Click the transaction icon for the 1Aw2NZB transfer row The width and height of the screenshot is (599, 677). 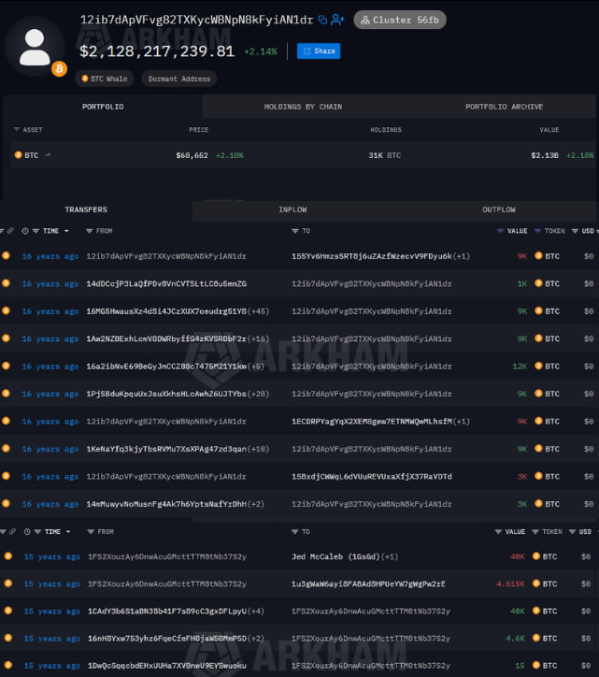pos(6,338)
